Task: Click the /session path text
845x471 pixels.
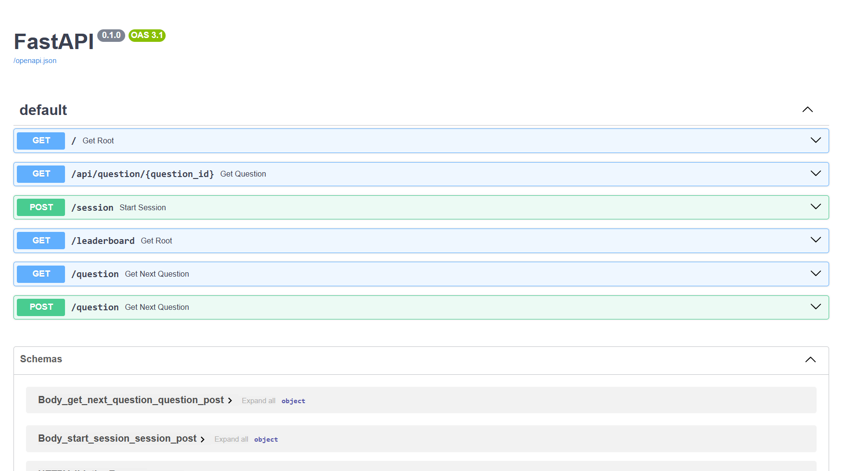Action: 92,207
